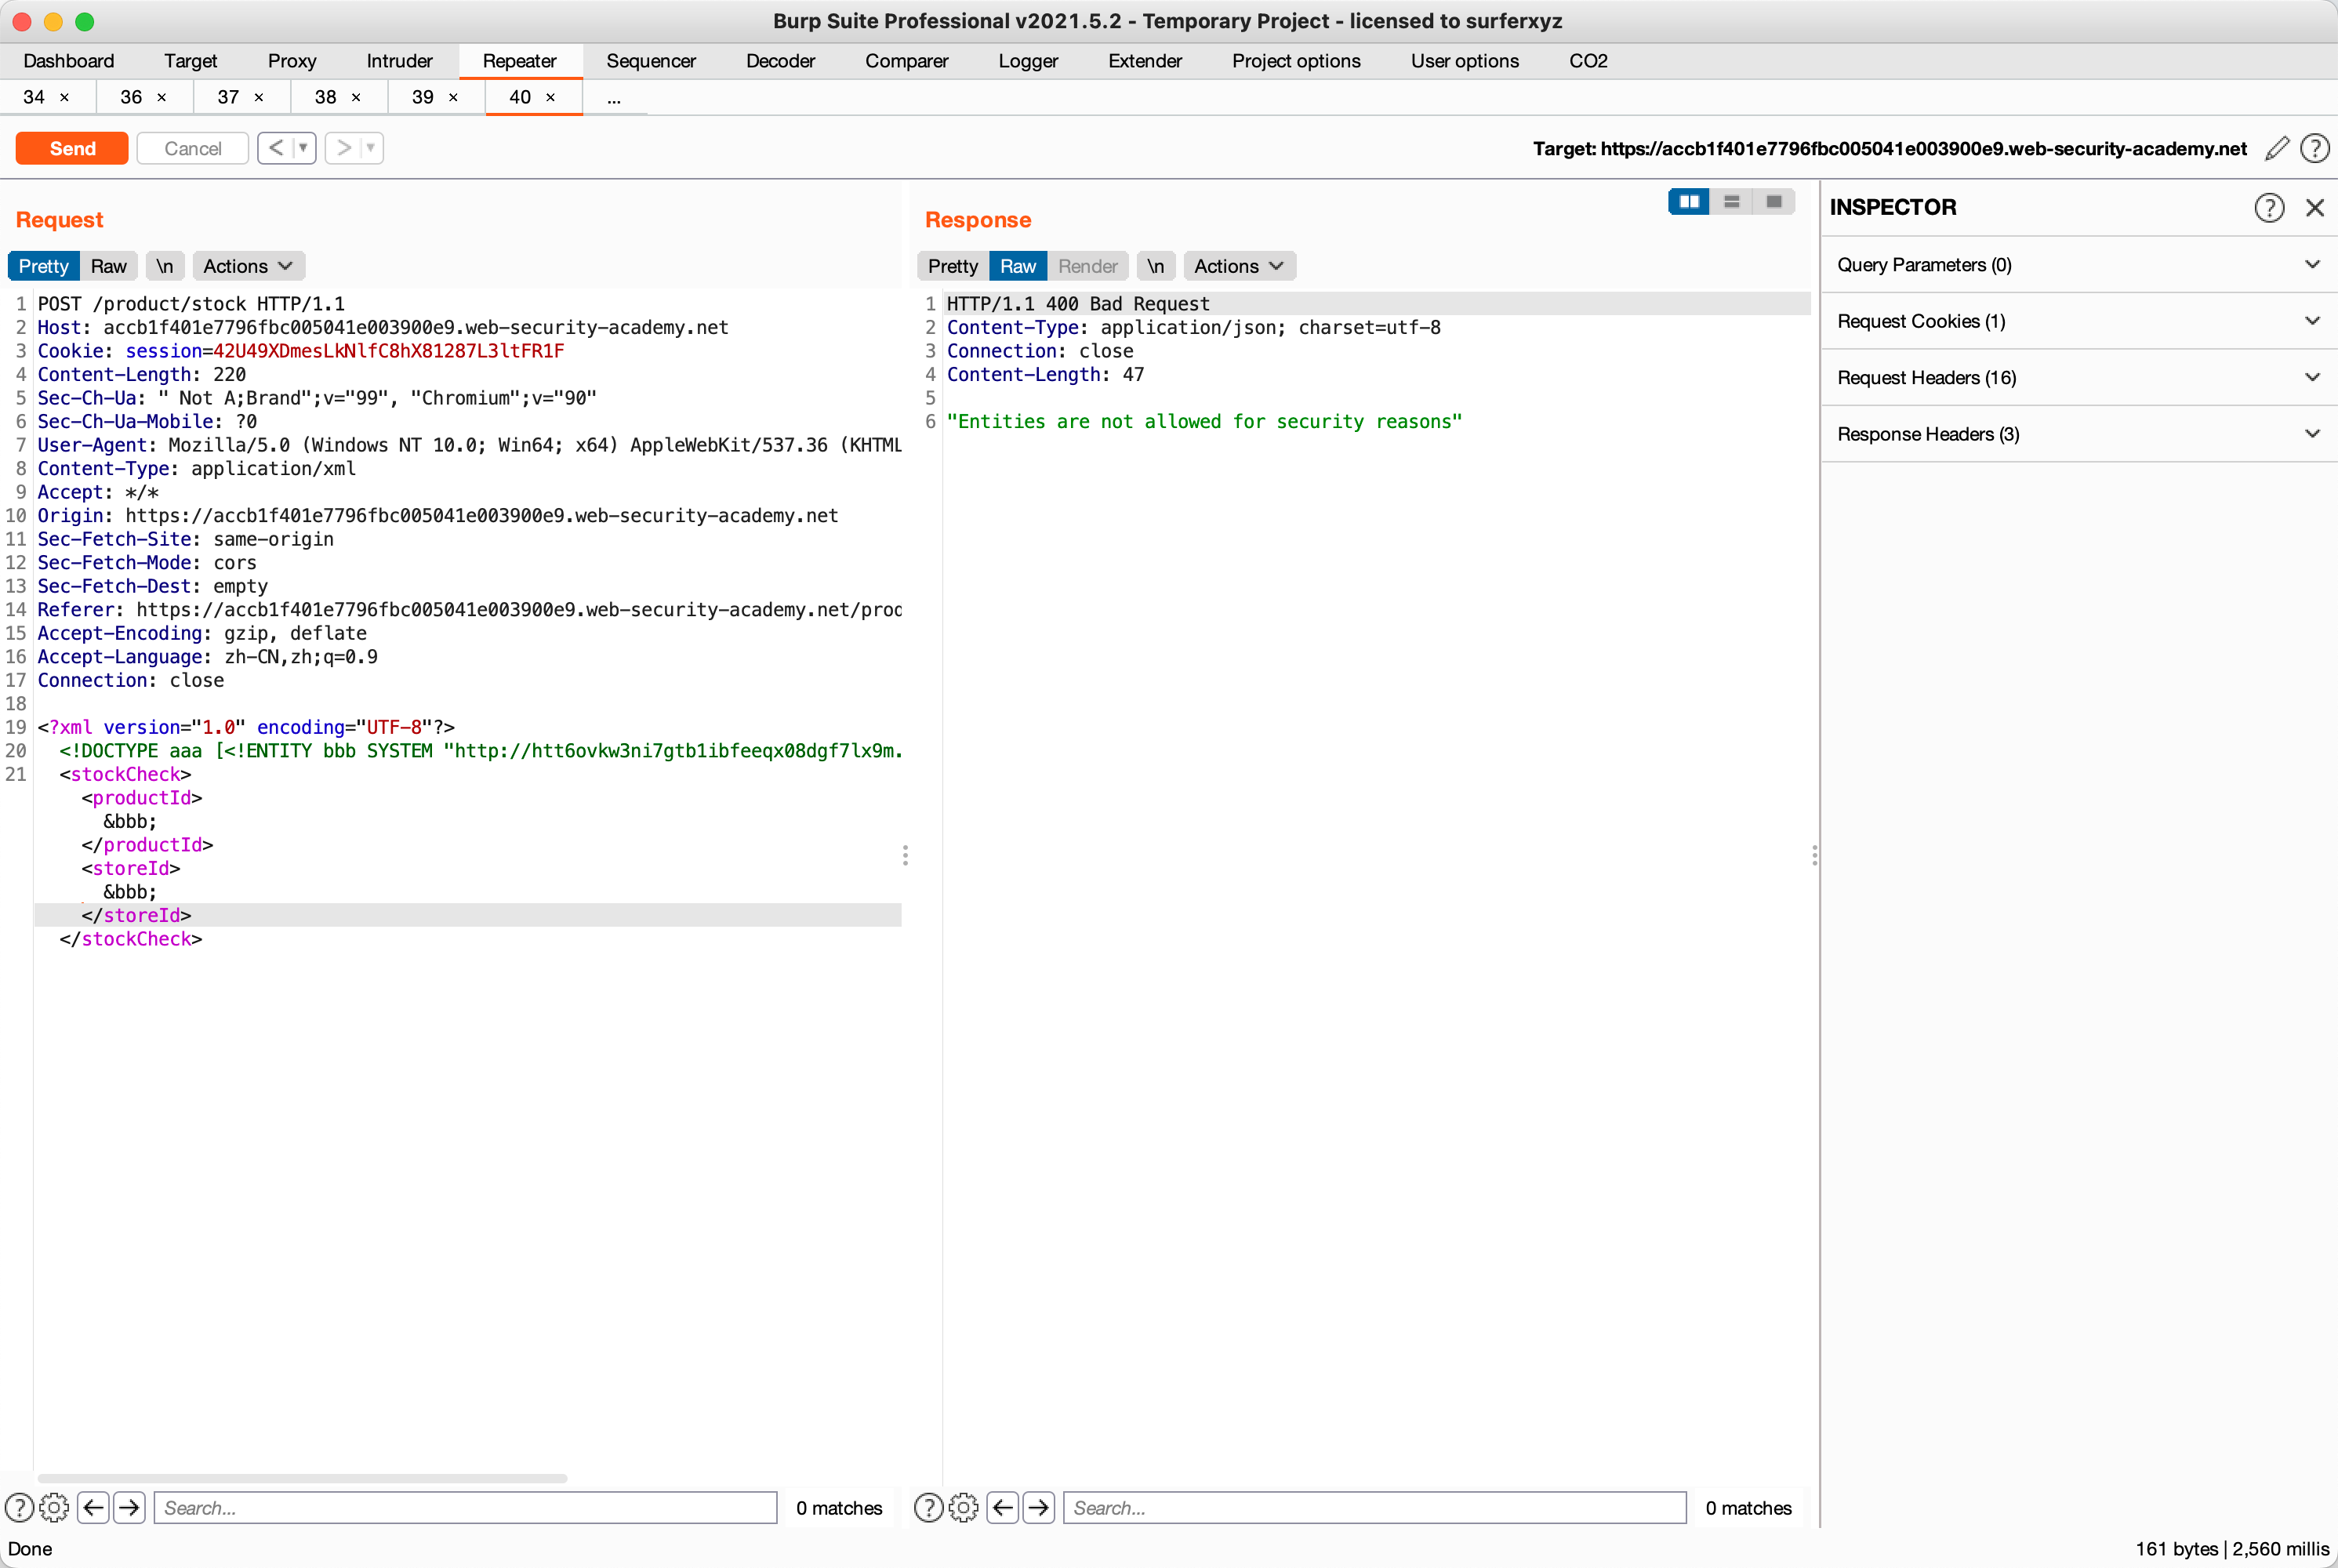
Task: Go back in request history
Action: click(276, 148)
